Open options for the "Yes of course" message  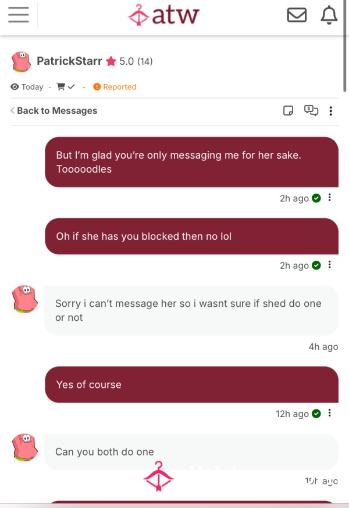coord(330,413)
